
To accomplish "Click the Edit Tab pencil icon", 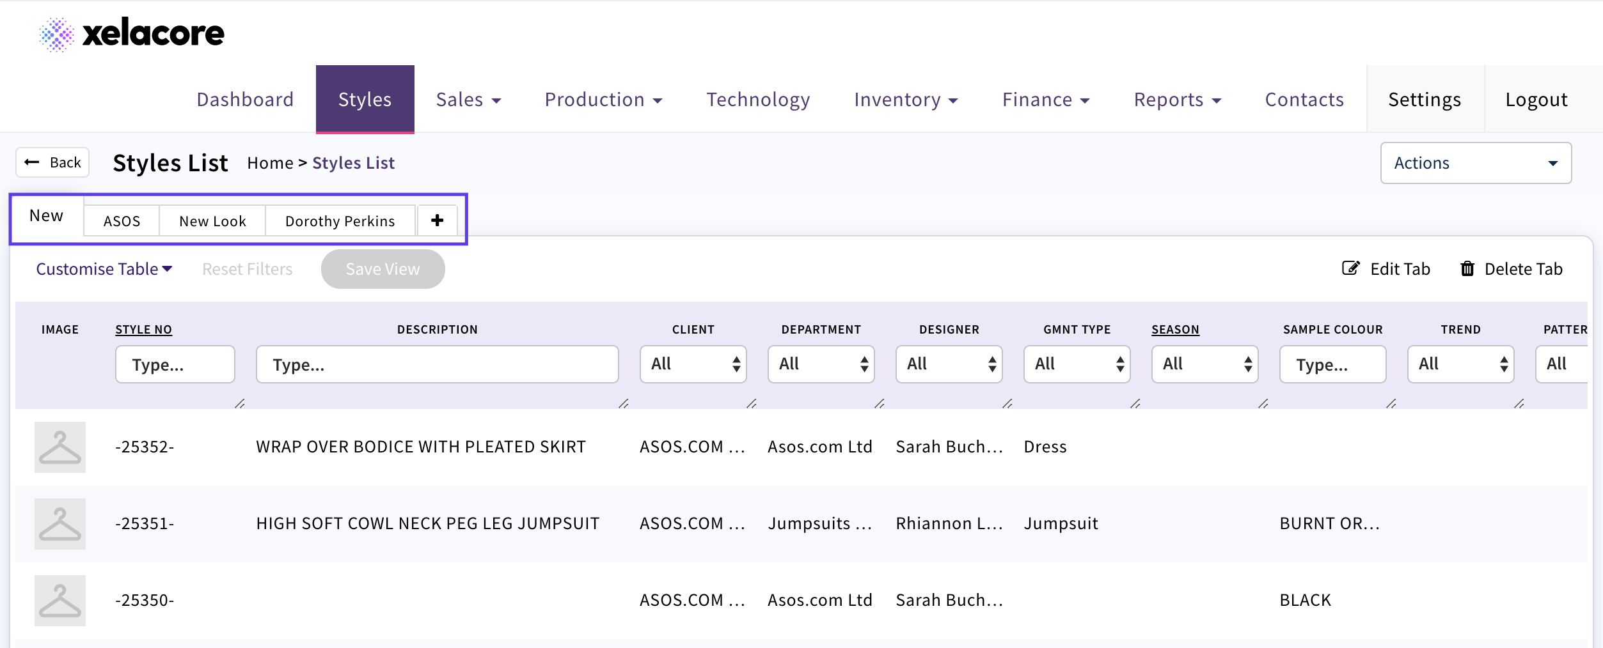I will click(x=1350, y=268).
